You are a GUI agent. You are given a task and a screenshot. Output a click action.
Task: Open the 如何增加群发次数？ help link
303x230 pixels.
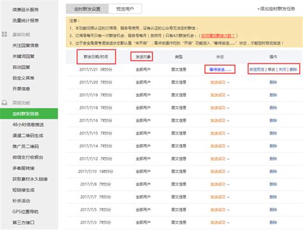218,36
